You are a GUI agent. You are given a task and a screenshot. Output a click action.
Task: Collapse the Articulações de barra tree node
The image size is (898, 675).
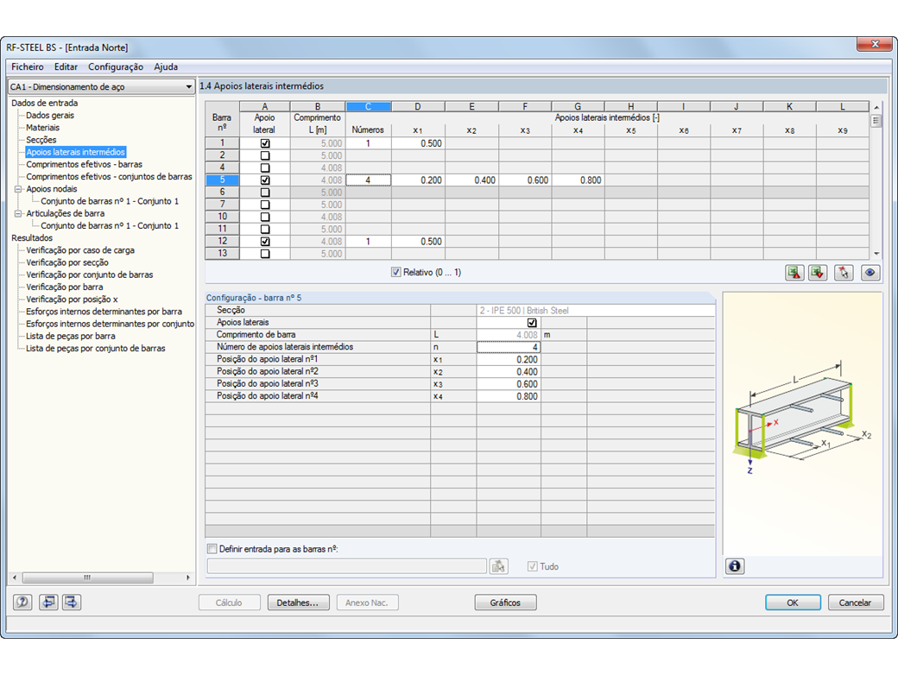tap(18, 213)
